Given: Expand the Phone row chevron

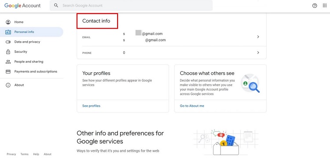Looking at the screenshot, I should [258, 53].
